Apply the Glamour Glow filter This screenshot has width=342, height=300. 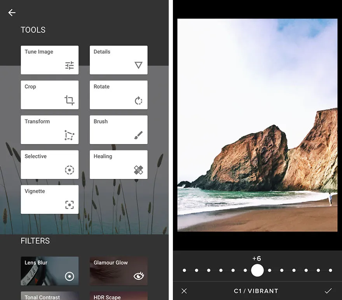pyautogui.click(x=119, y=271)
